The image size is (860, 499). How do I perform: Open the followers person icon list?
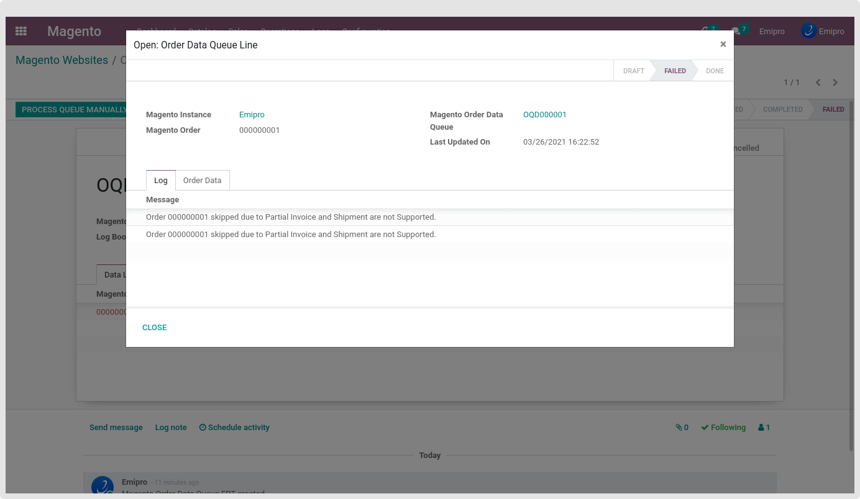point(764,427)
